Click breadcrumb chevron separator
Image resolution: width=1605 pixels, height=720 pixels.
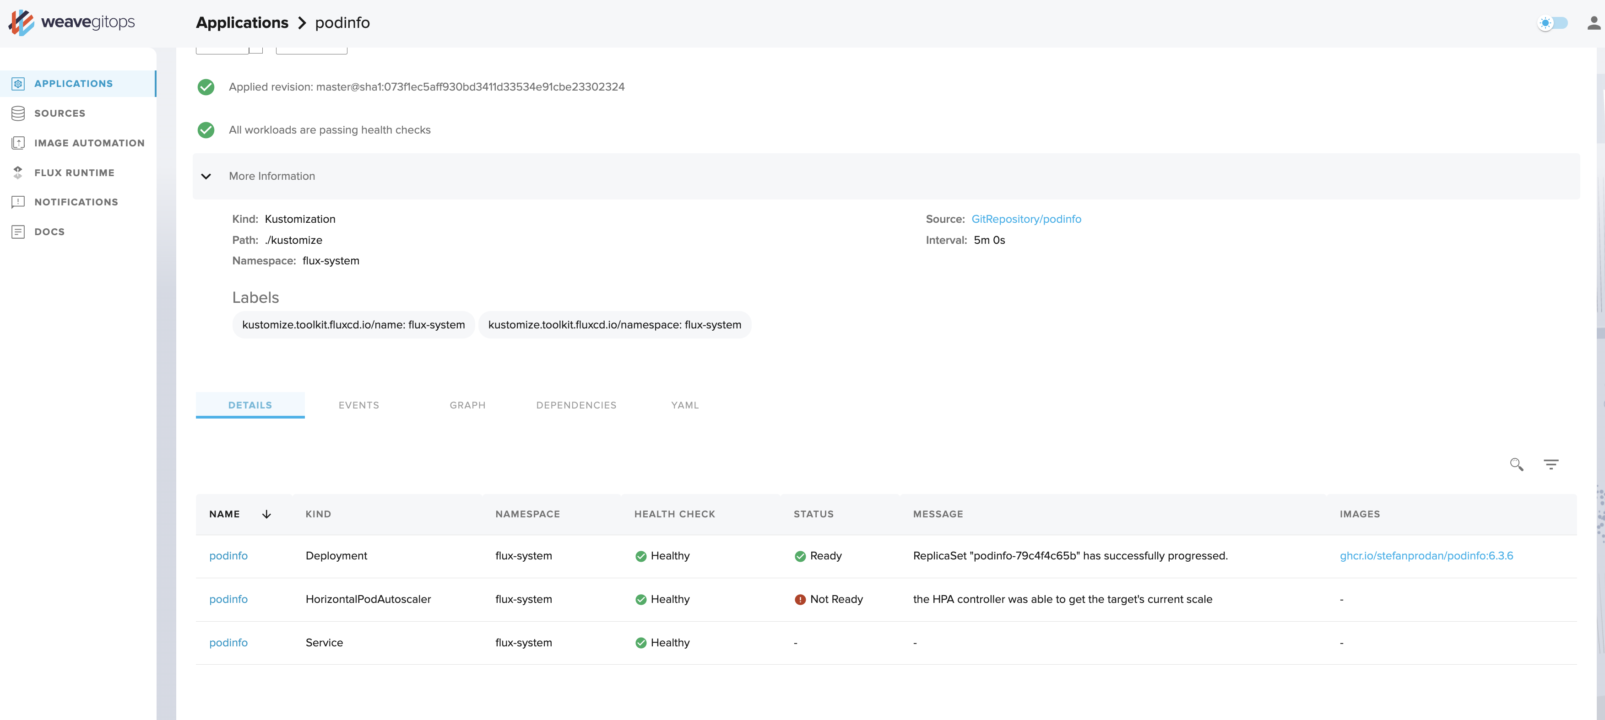(x=302, y=23)
